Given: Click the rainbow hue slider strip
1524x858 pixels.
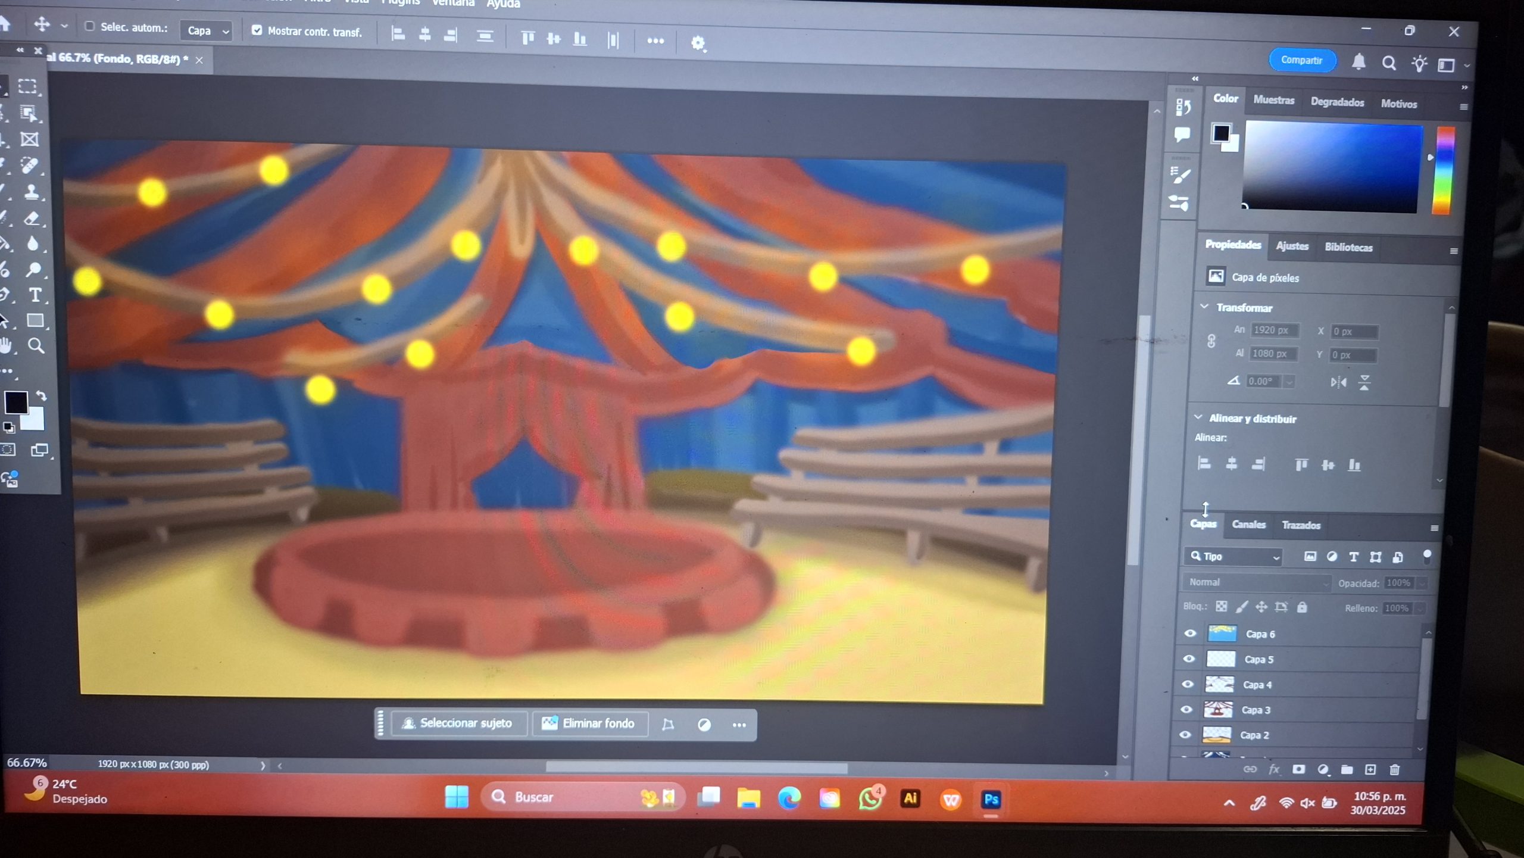Looking at the screenshot, I should point(1443,170).
